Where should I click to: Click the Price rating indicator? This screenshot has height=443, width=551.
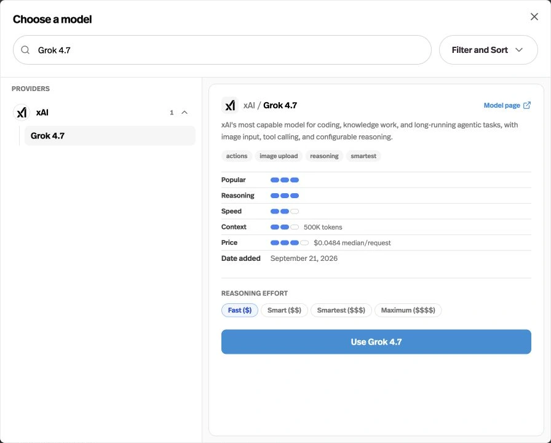point(290,243)
